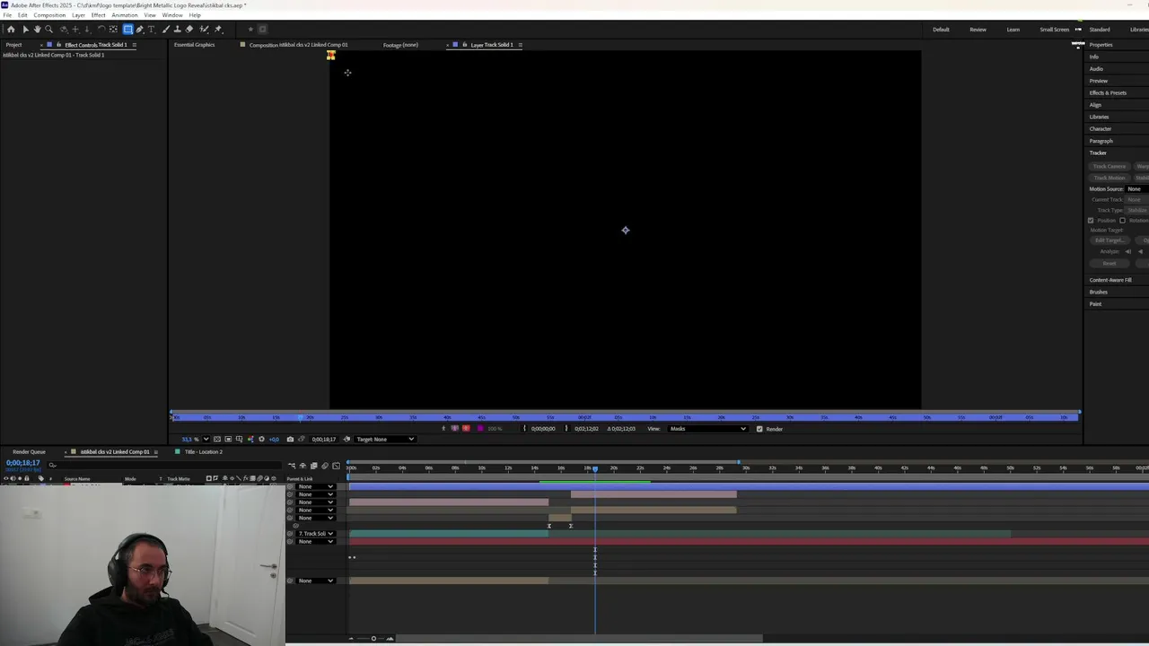
Task: Switch to the Project tab
Action: coord(13,45)
